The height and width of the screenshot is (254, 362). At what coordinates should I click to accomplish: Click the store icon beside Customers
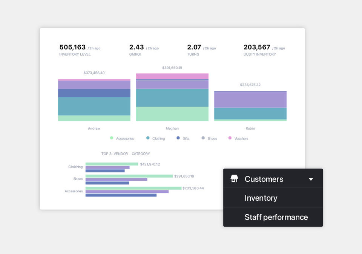point(234,178)
